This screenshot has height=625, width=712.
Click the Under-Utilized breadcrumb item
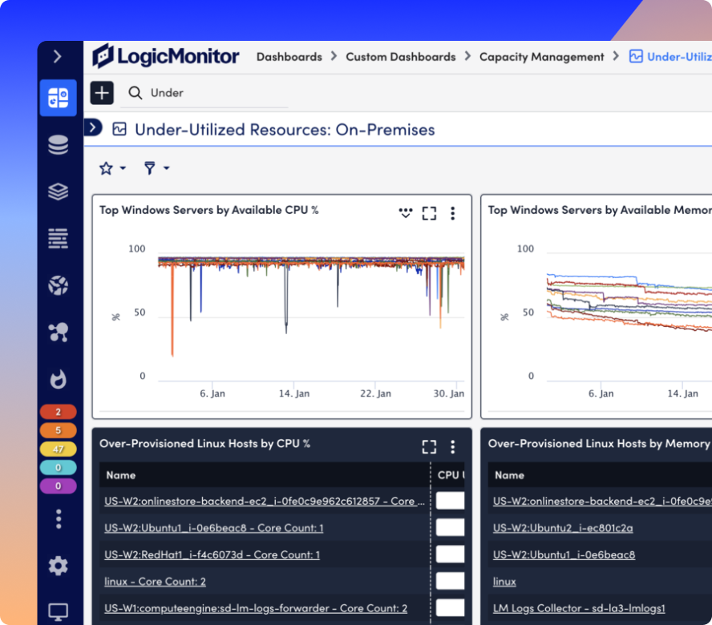[670, 57]
